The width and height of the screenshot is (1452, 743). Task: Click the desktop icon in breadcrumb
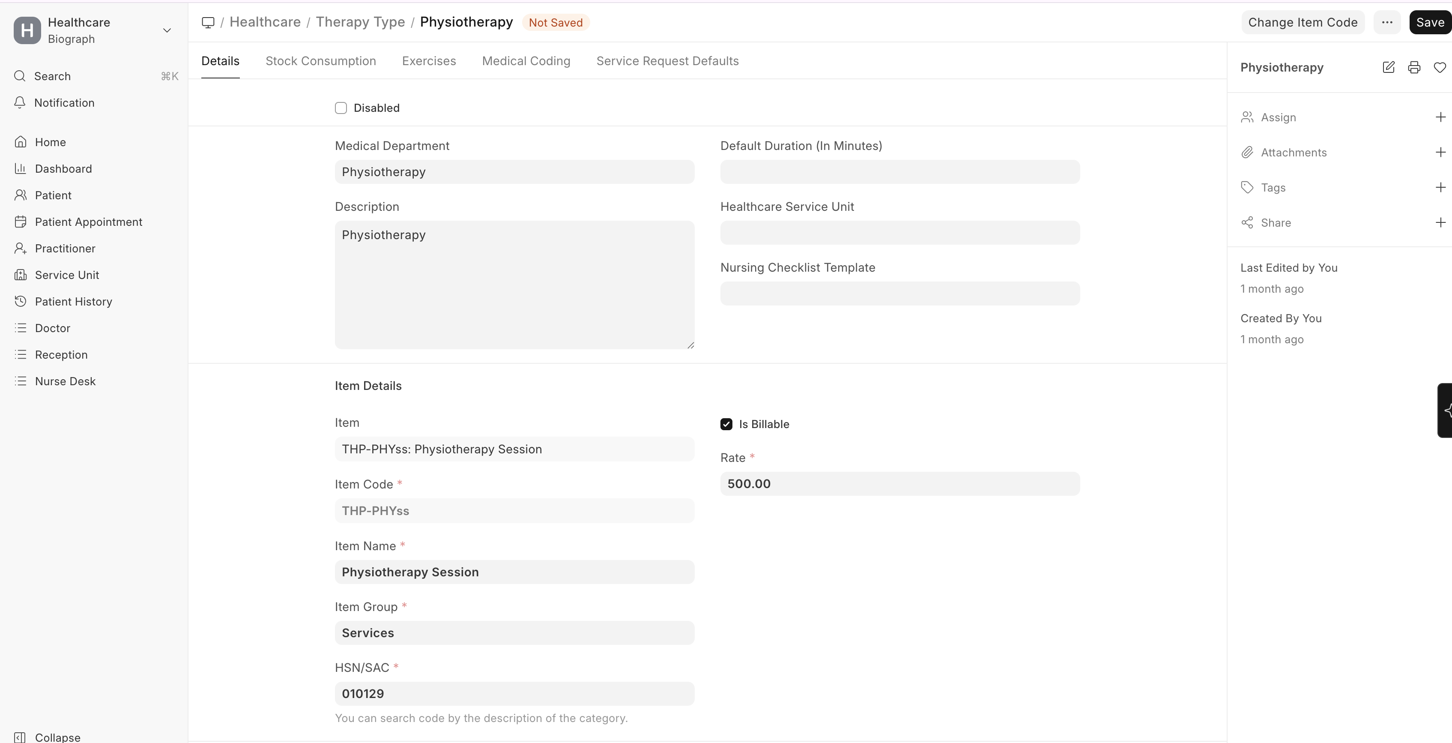tap(208, 23)
